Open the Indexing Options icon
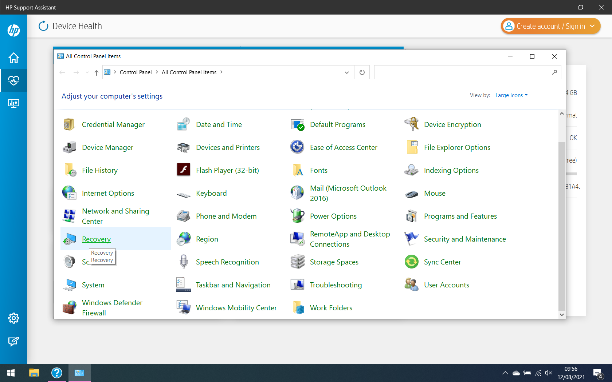Image resolution: width=612 pixels, height=382 pixels. coord(412,170)
